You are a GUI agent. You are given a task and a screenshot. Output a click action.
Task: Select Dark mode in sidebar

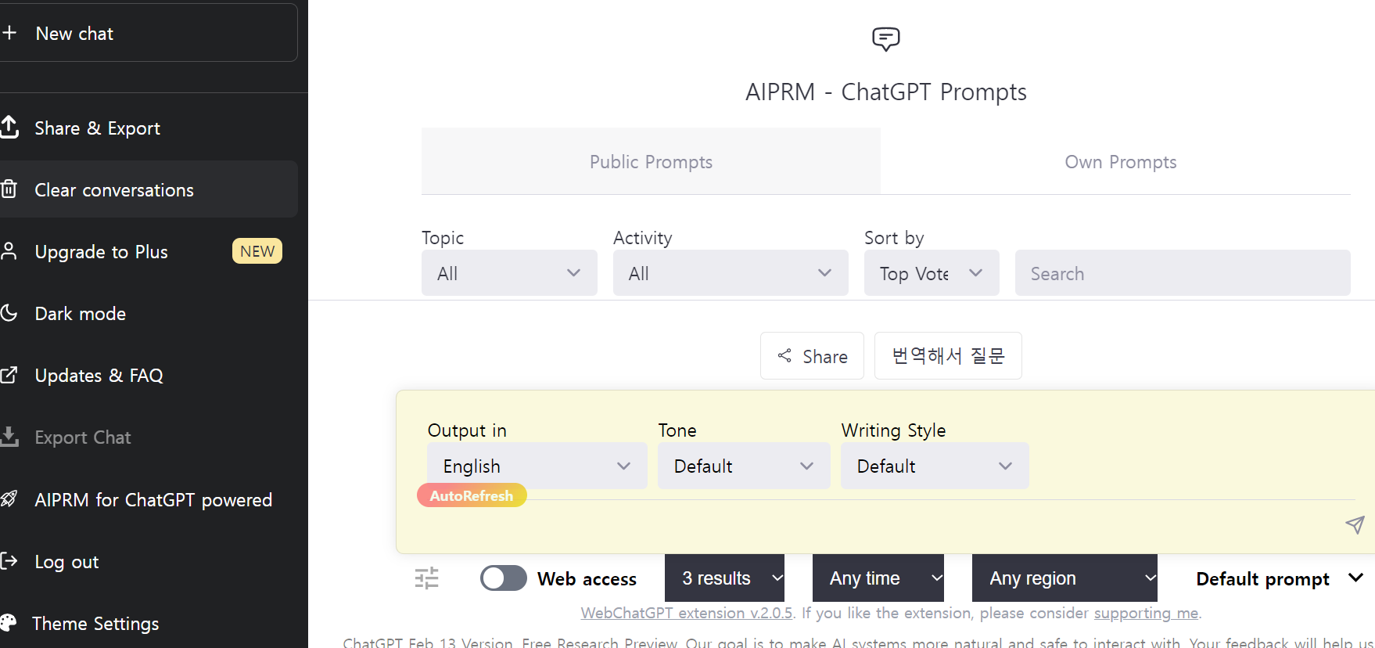point(149,313)
